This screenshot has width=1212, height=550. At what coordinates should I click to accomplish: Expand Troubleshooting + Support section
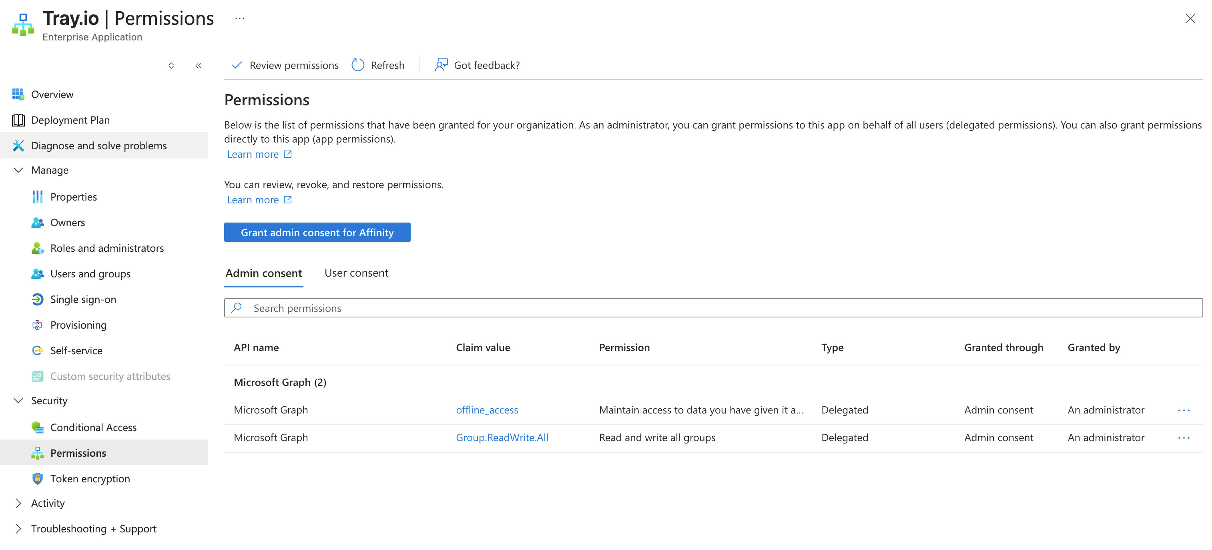tap(18, 528)
